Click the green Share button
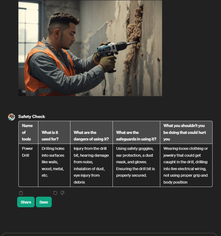221x236 pixels. [26, 202]
